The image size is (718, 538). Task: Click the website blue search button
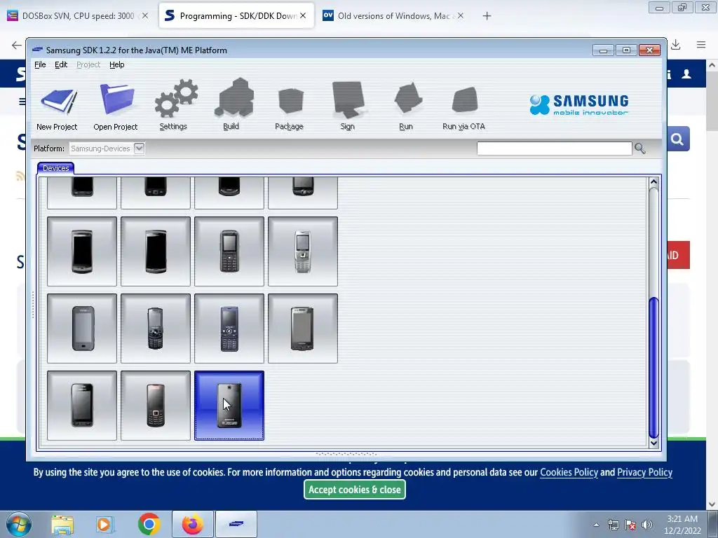tap(678, 139)
